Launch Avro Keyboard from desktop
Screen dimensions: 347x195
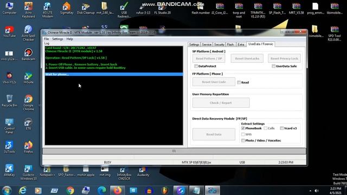coord(28,10)
